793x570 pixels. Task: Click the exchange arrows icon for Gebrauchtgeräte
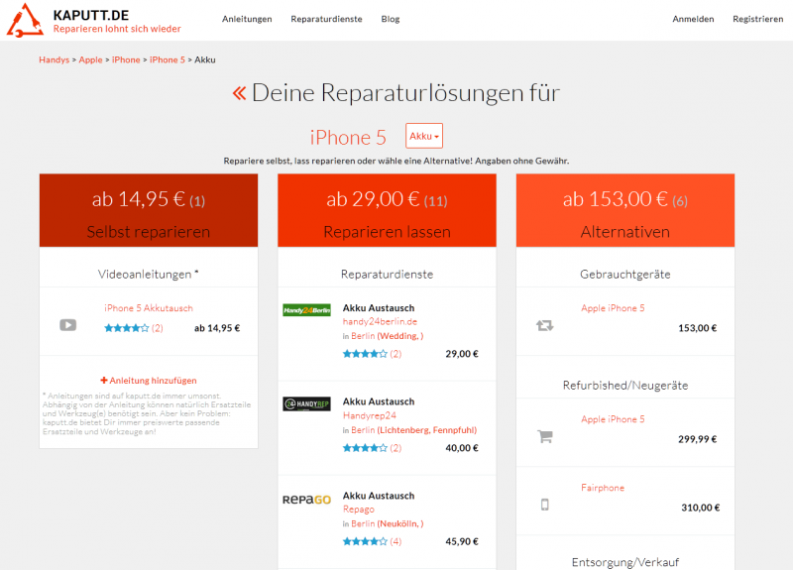544,324
